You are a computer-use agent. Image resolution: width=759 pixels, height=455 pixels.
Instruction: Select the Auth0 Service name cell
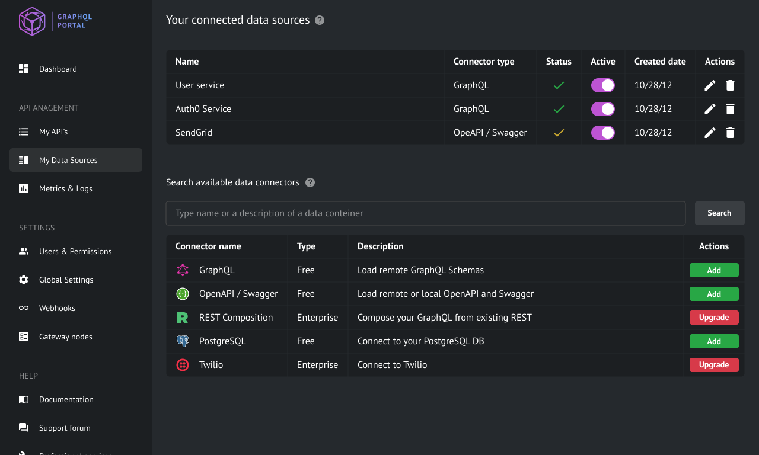(305, 109)
